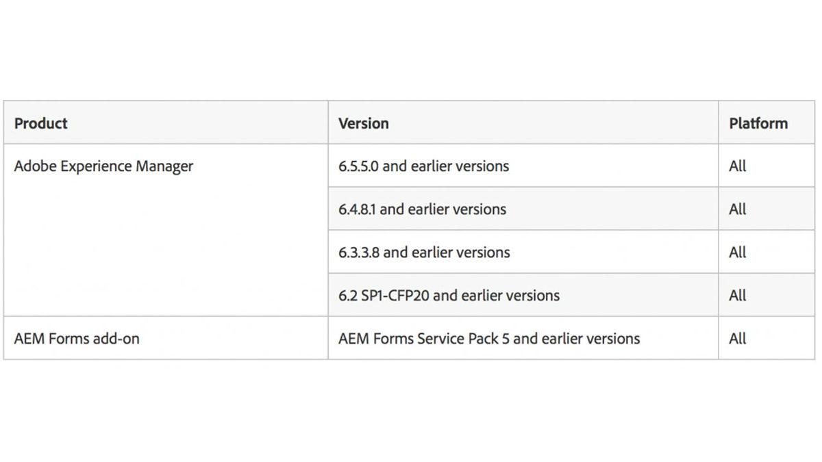Select the AEM Forms add-on product cell
Viewport: 822px width, 462px height.
tap(77, 338)
